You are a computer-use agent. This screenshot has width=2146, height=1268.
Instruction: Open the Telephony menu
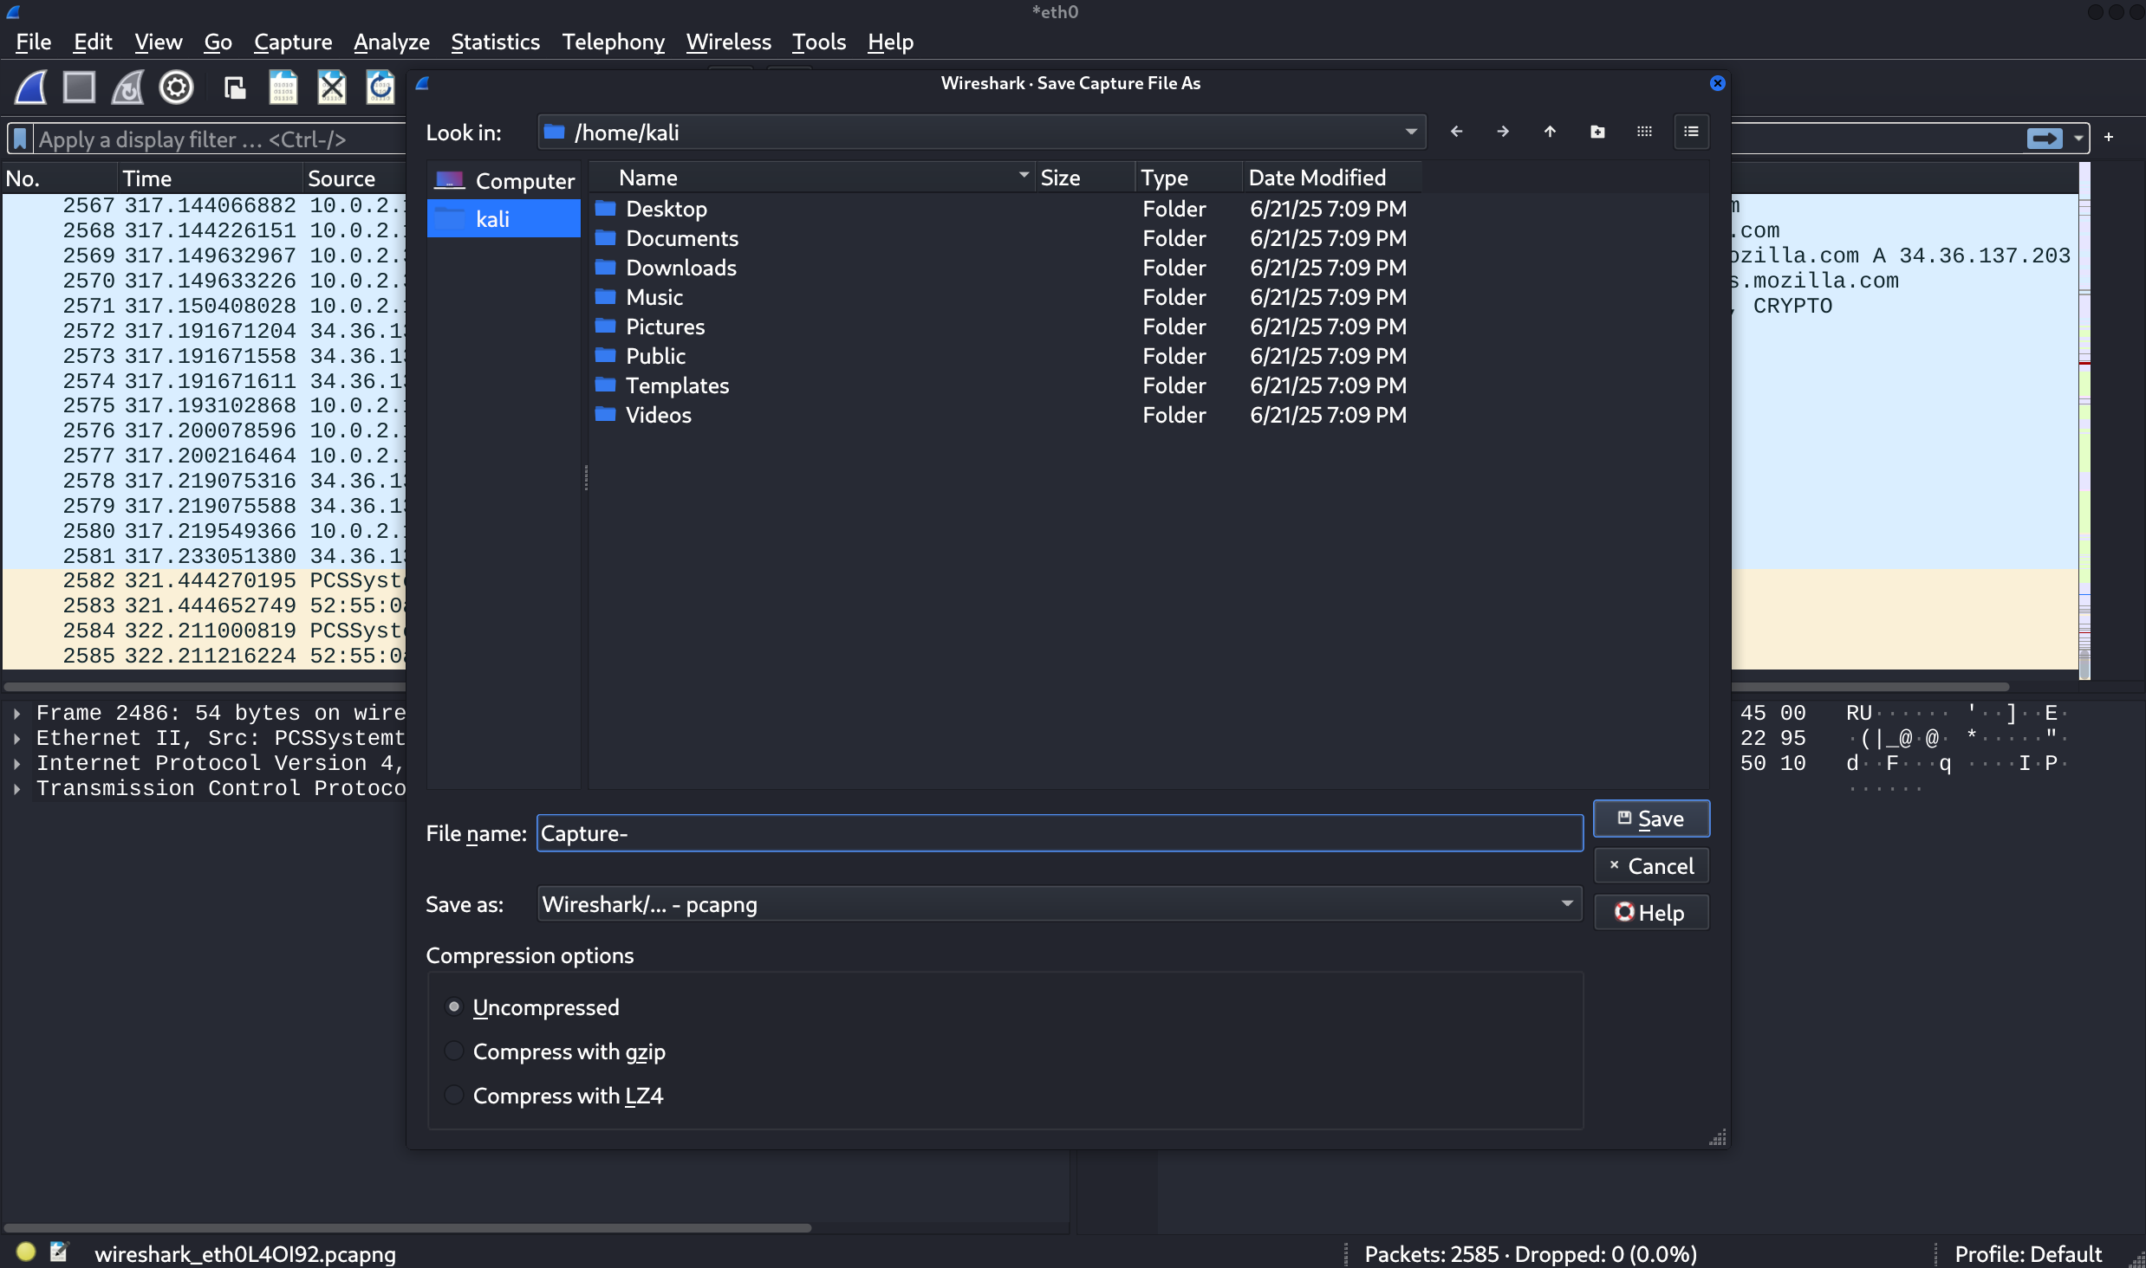613,42
